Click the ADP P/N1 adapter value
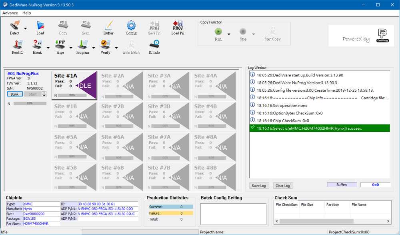Screen dimensions: 400x235 click(x=108, y=209)
